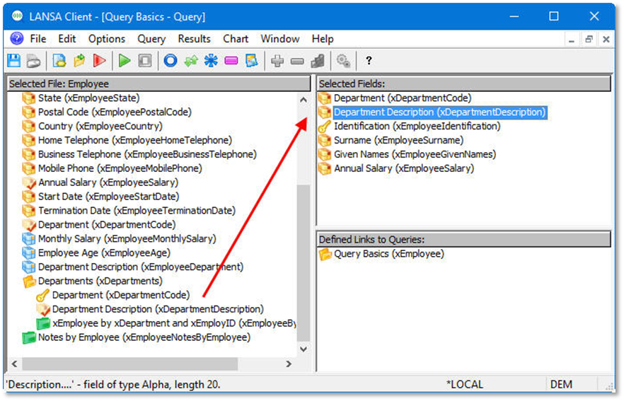
Task: Select Identification (xEmployeeIdentification) in Selected Fields
Action: [417, 126]
